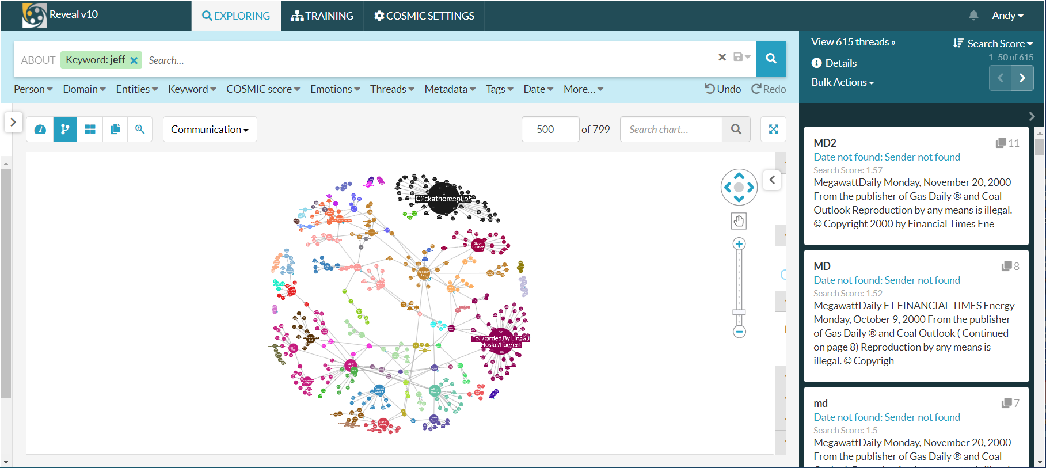Click the chart zoom slider handle

coord(739,313)
